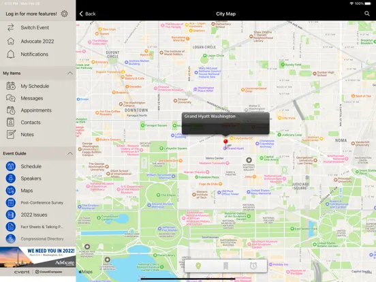This screenshot has width=376, height=282.
Task: Open the Grand Hyatt Washington callout
Action: click(225, 123)
